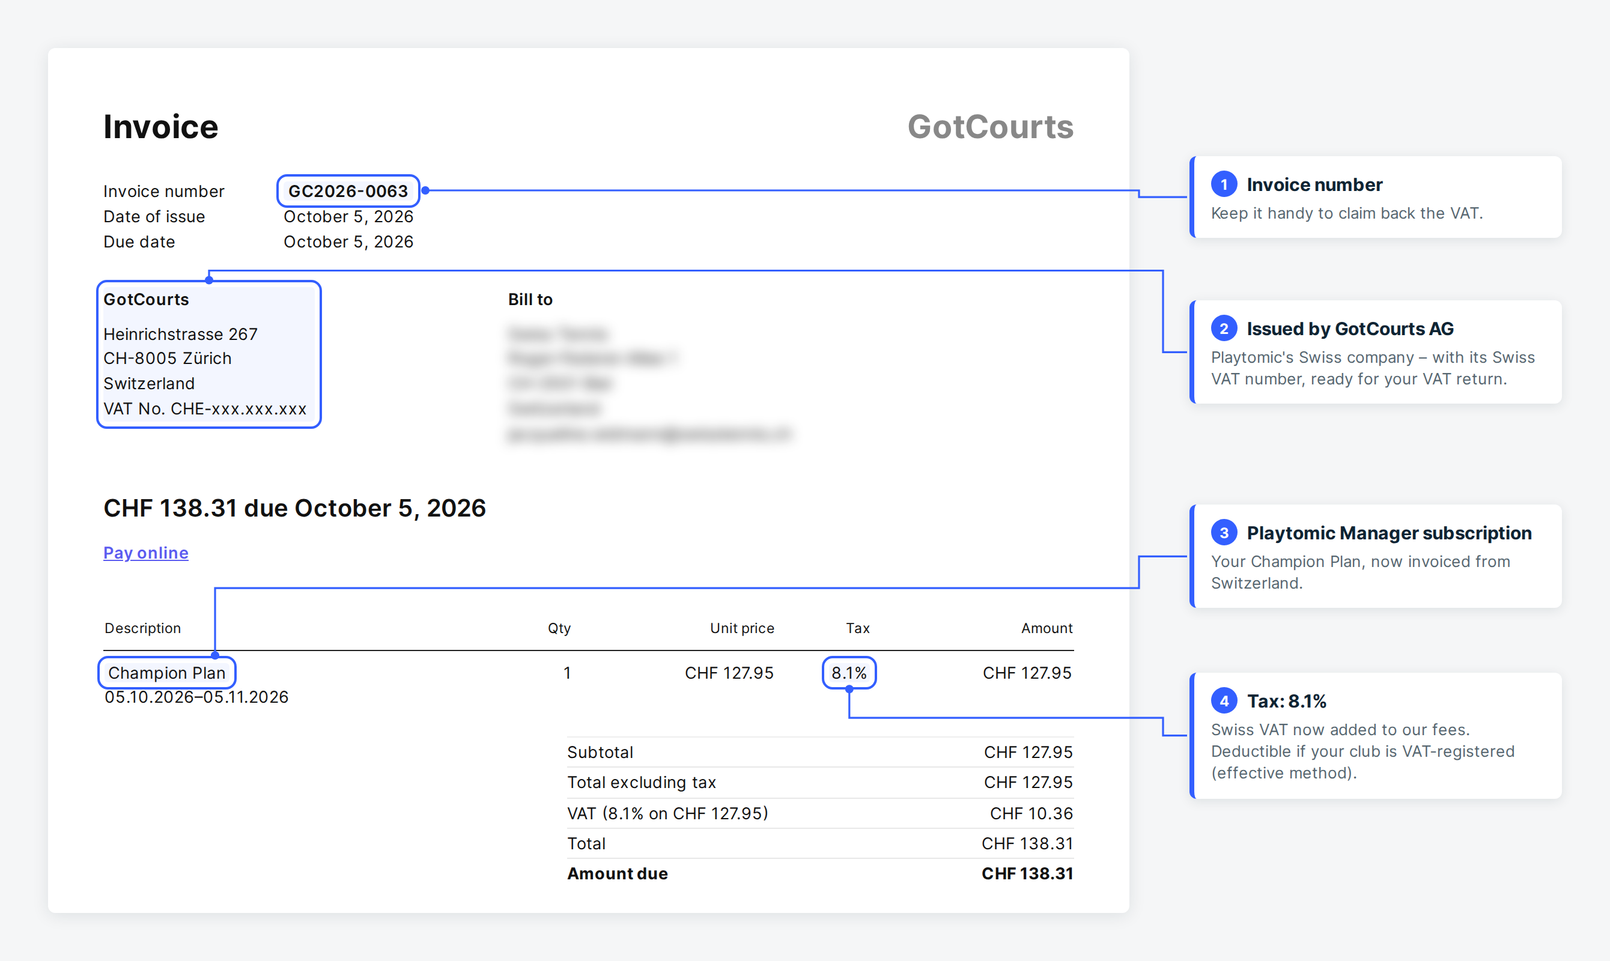The width and height of the screenshot is (1610, 961).
Task: Select VAT (8.1% on CHF 127.95) label
Action: tap(667, 813)
